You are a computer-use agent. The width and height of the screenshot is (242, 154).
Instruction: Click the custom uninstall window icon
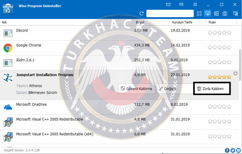[235, 13]
